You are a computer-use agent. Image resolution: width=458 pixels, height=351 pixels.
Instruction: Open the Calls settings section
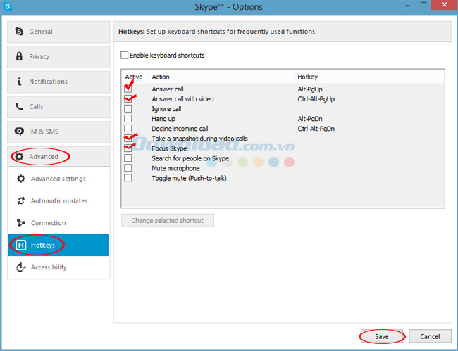58,107
